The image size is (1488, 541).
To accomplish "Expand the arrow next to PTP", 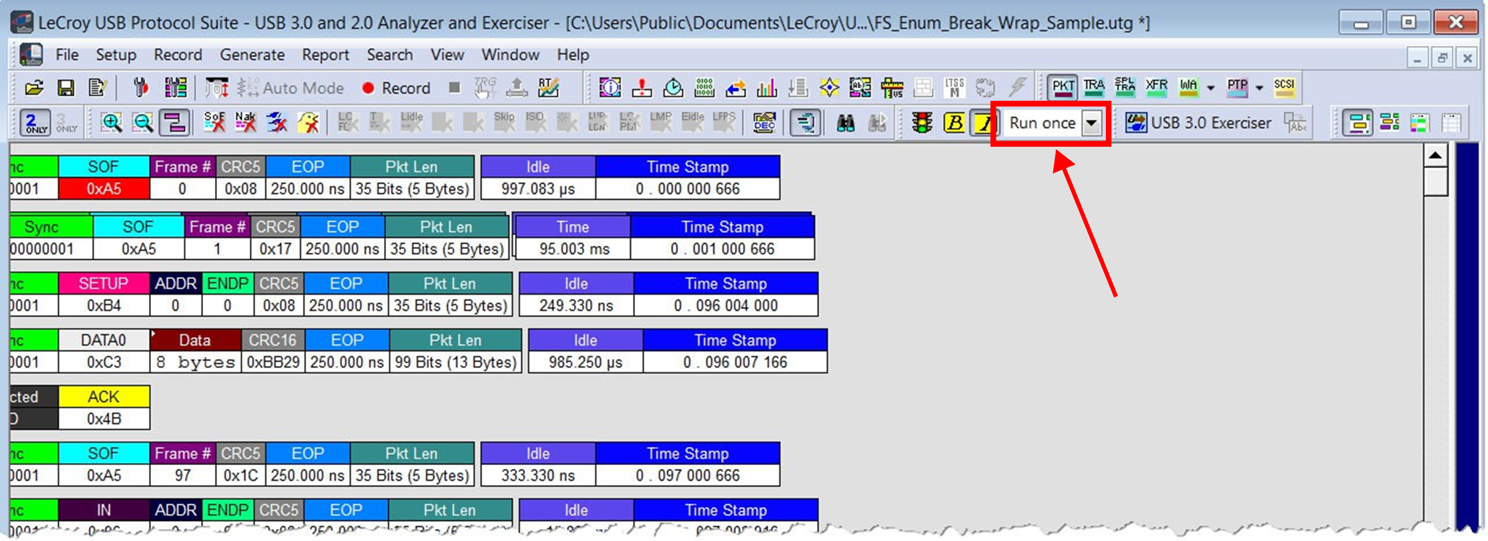I will click(x=1260, y=87).
